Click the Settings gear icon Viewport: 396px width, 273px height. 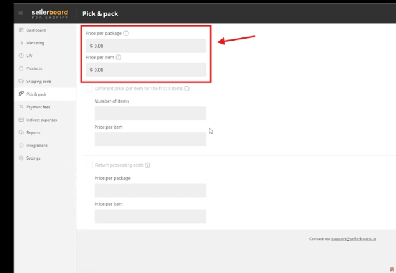[22, 158]
